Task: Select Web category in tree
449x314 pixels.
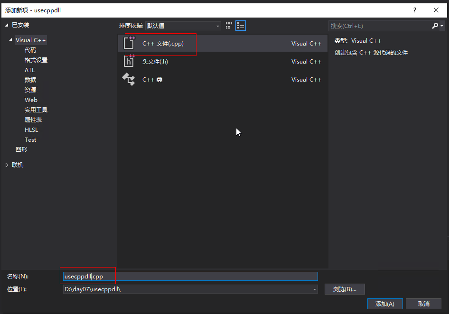Action: click(31, 100)
